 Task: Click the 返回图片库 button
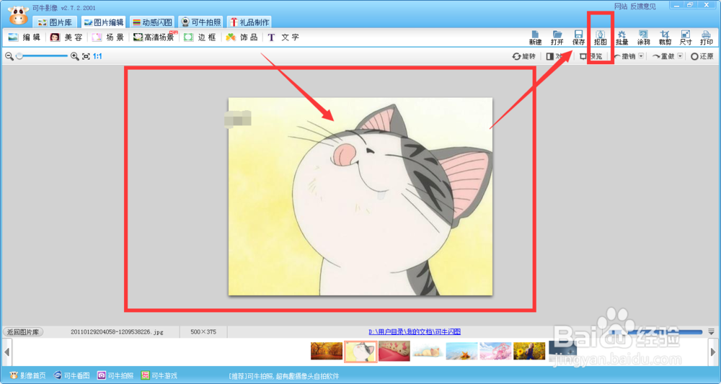coord(23,331)
